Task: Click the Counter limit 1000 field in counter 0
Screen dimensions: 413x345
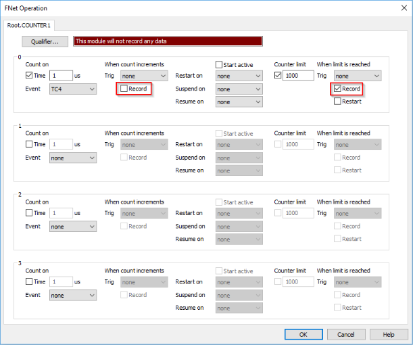Action: tap(298, 76)
